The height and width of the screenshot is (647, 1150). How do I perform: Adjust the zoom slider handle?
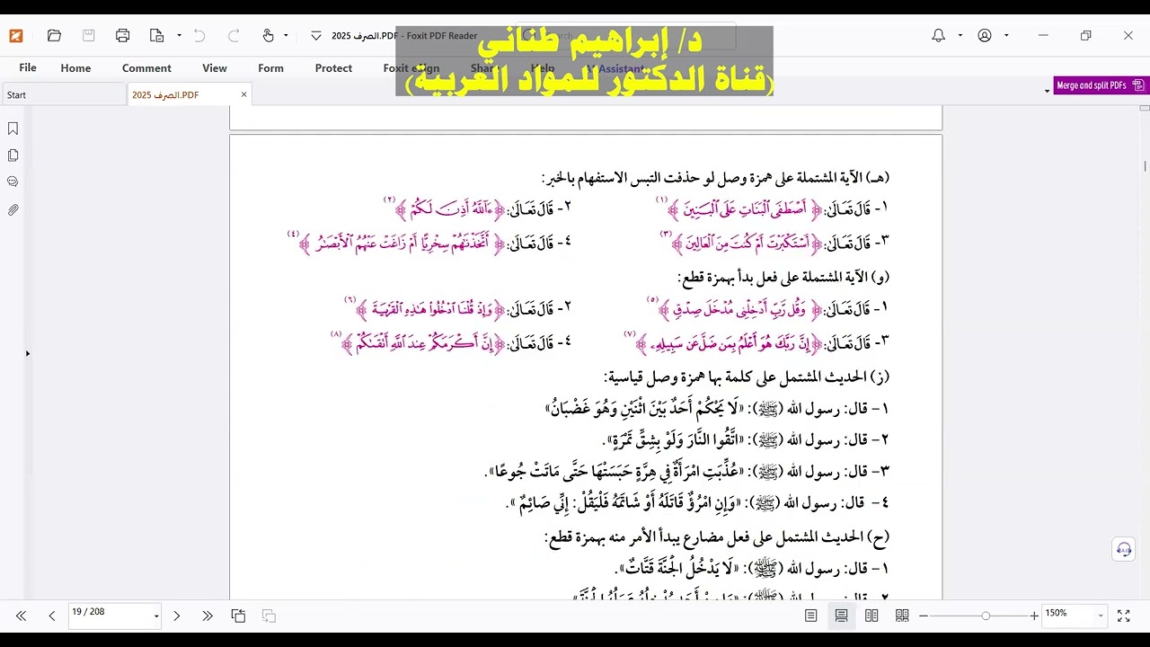pos(986,616)
